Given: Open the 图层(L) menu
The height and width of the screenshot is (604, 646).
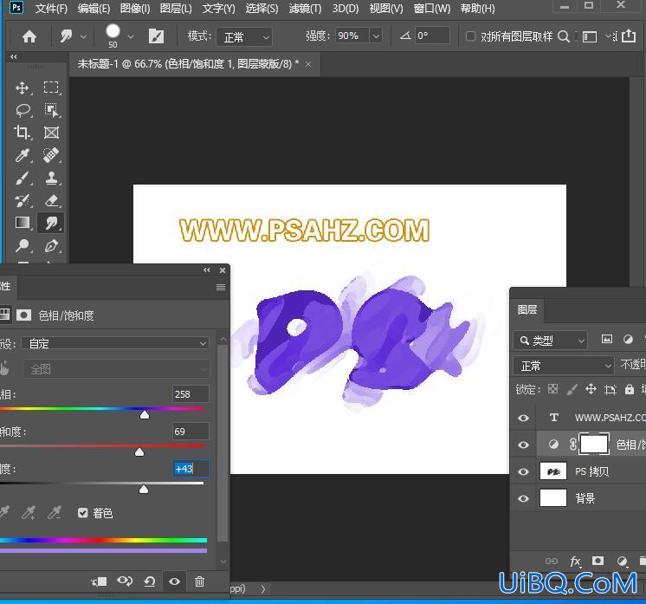Looking at the screenshot, I should coord(176,9).
